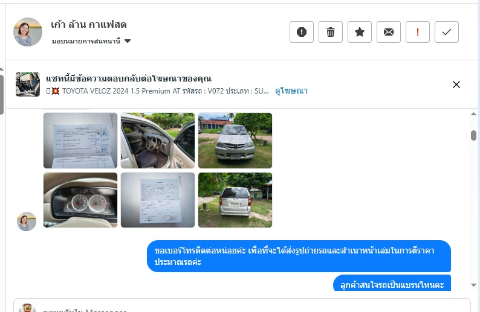This screenshot has width=480, height=312.
Task: Click the chat scrollbar up arrow
Action: pyautogui.click(x=473, y=114)
